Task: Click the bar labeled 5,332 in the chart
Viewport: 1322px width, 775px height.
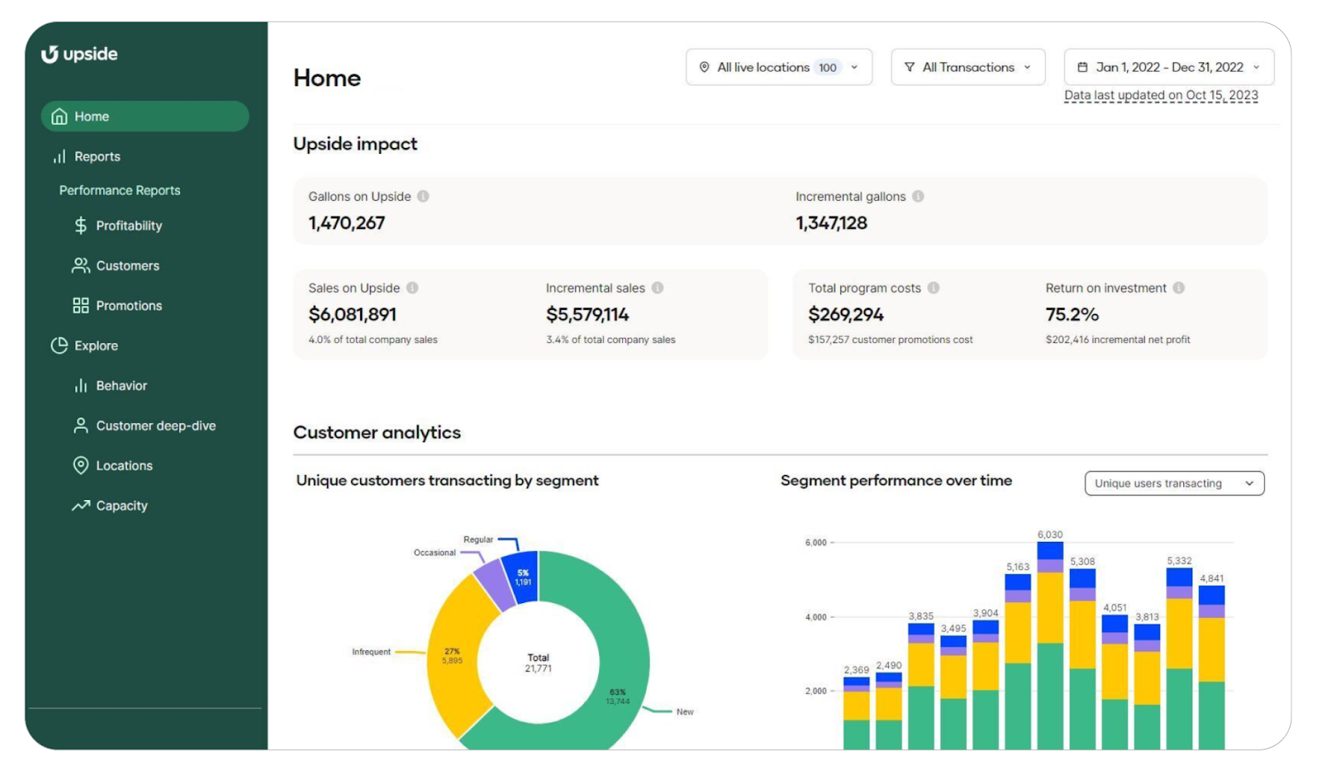Action: [1179, 659]
